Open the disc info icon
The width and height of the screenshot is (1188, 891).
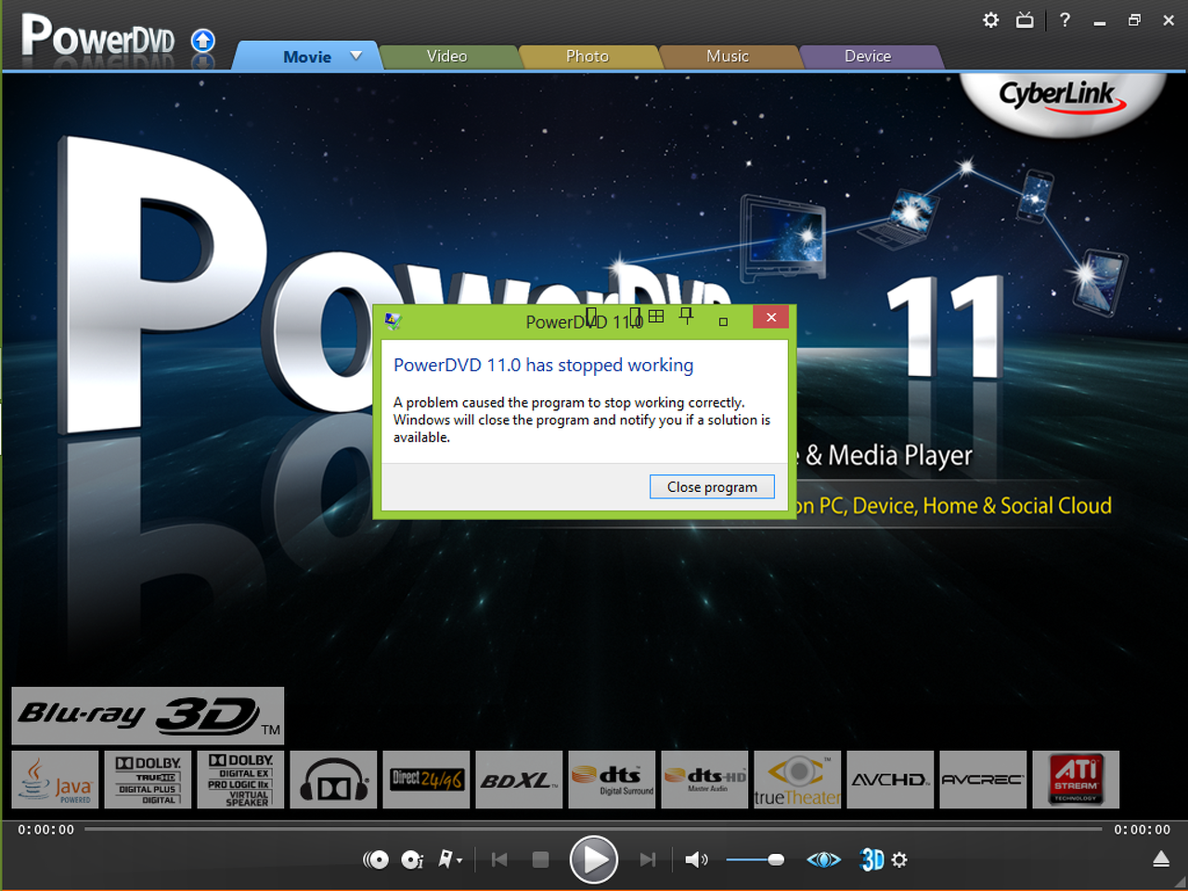tap(412, 860)
